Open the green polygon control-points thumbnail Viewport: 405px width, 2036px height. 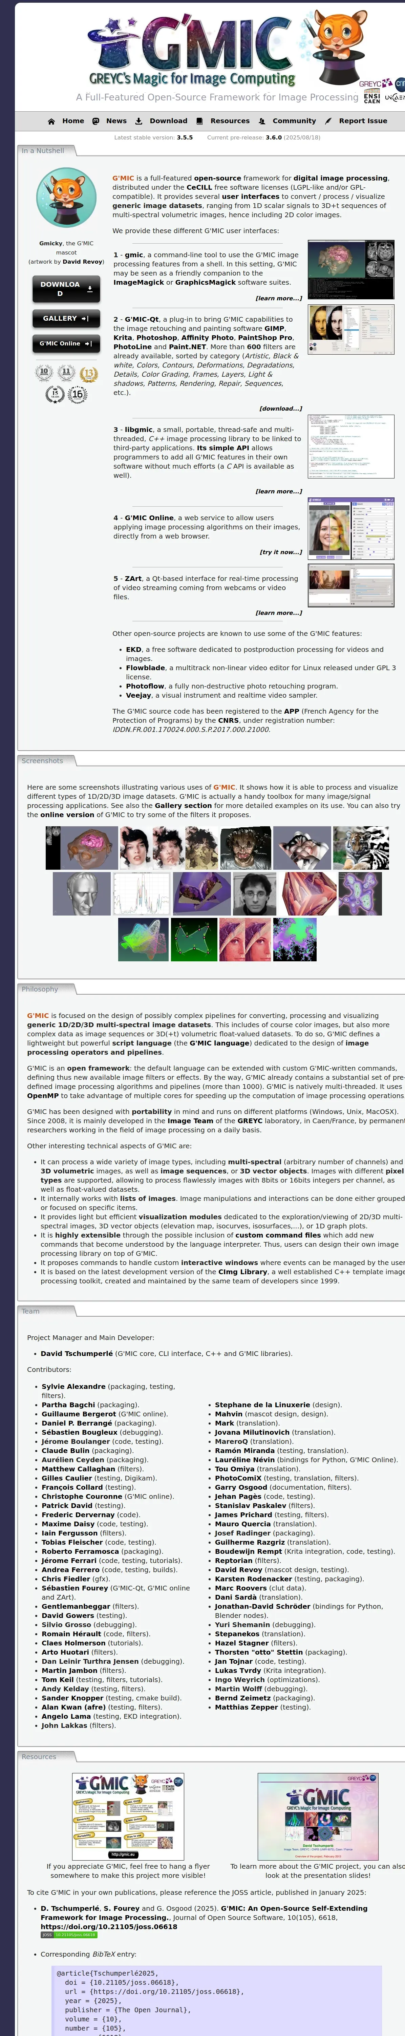(194, 940)
